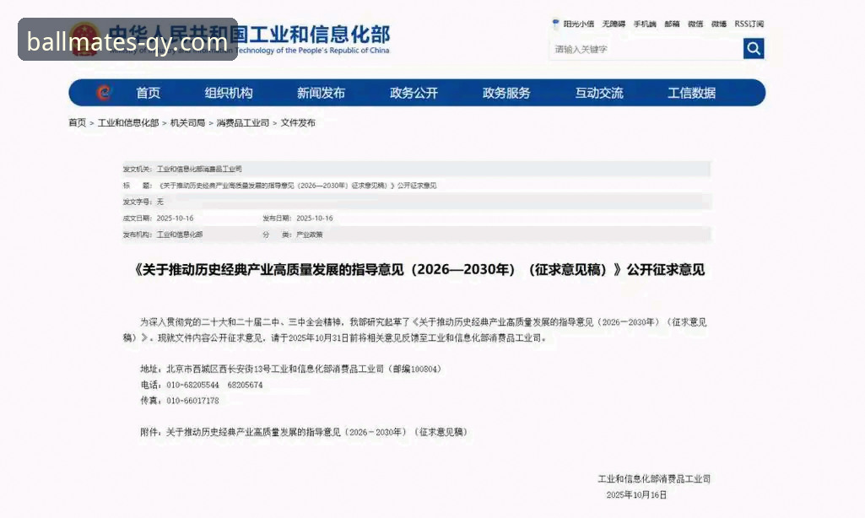
Task: Expand the 组织机构 navigation menu
Action: coord(230,93)
